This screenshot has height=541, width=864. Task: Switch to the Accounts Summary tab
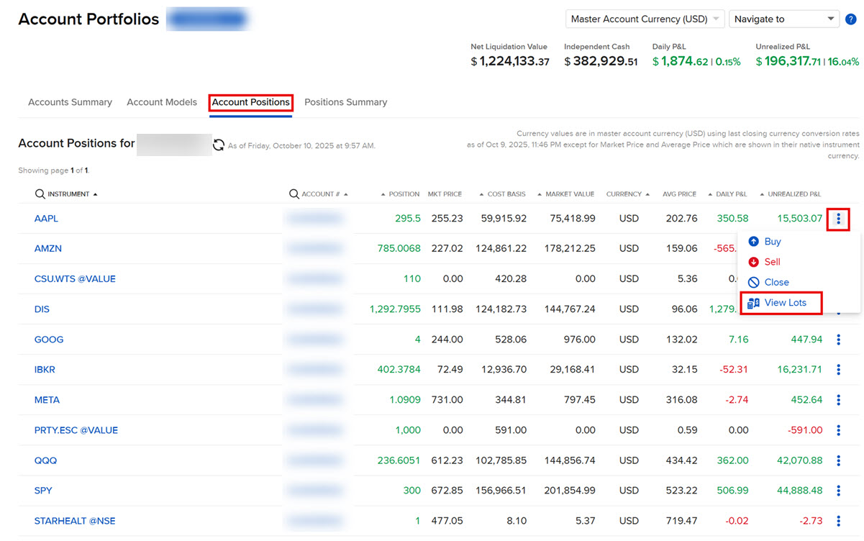70,102
